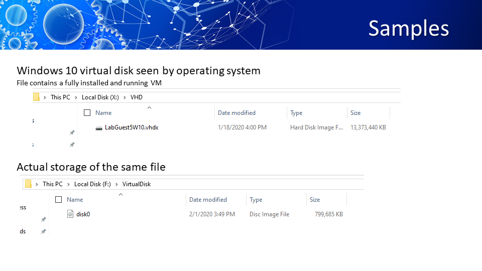Click the 'Actual storage of the same file' heading
Screen dimensions: 482x271
(x=91, y=167)
